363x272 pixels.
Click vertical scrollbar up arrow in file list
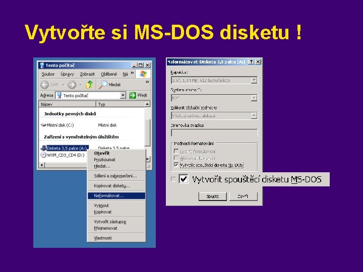[147, 104]
